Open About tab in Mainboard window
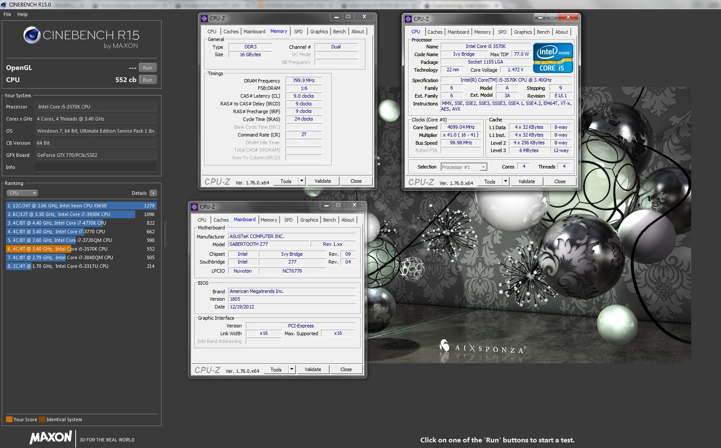 click(x=348, y=220)
